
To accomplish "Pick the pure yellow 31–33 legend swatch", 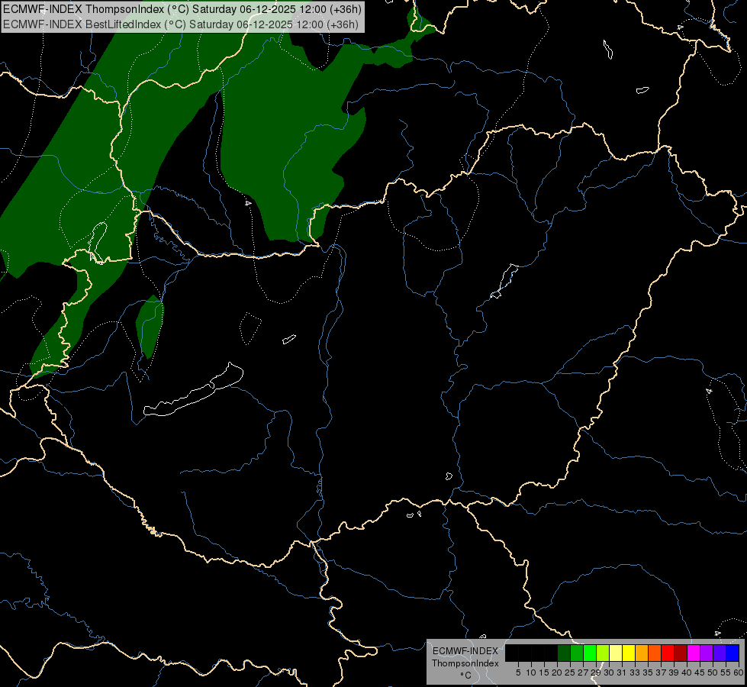I will click(629, 653).
